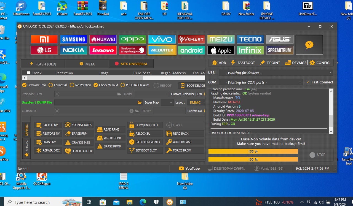Open the Spreadtrum brand section
Screen dimensions: 353x206
280,50
